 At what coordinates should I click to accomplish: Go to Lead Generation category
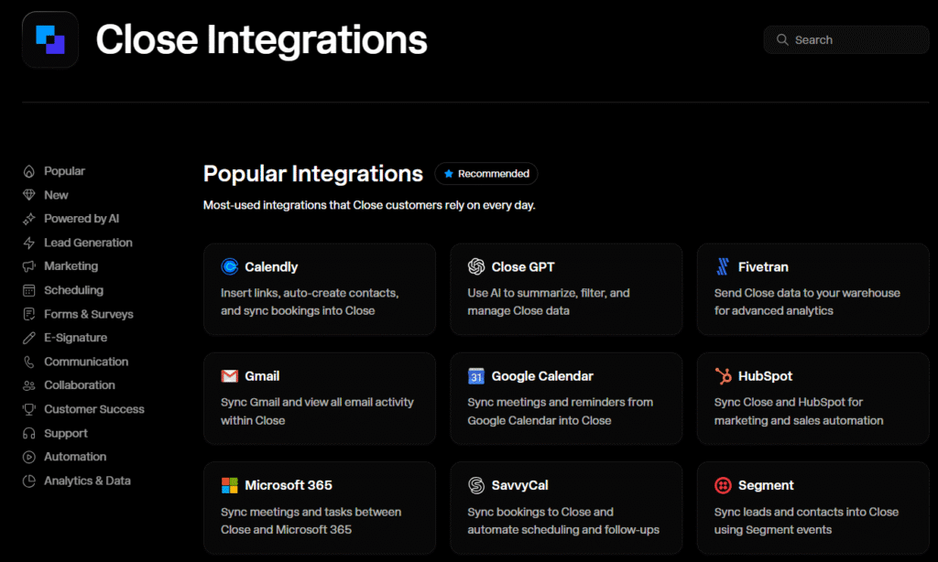[x=88, y=243]
